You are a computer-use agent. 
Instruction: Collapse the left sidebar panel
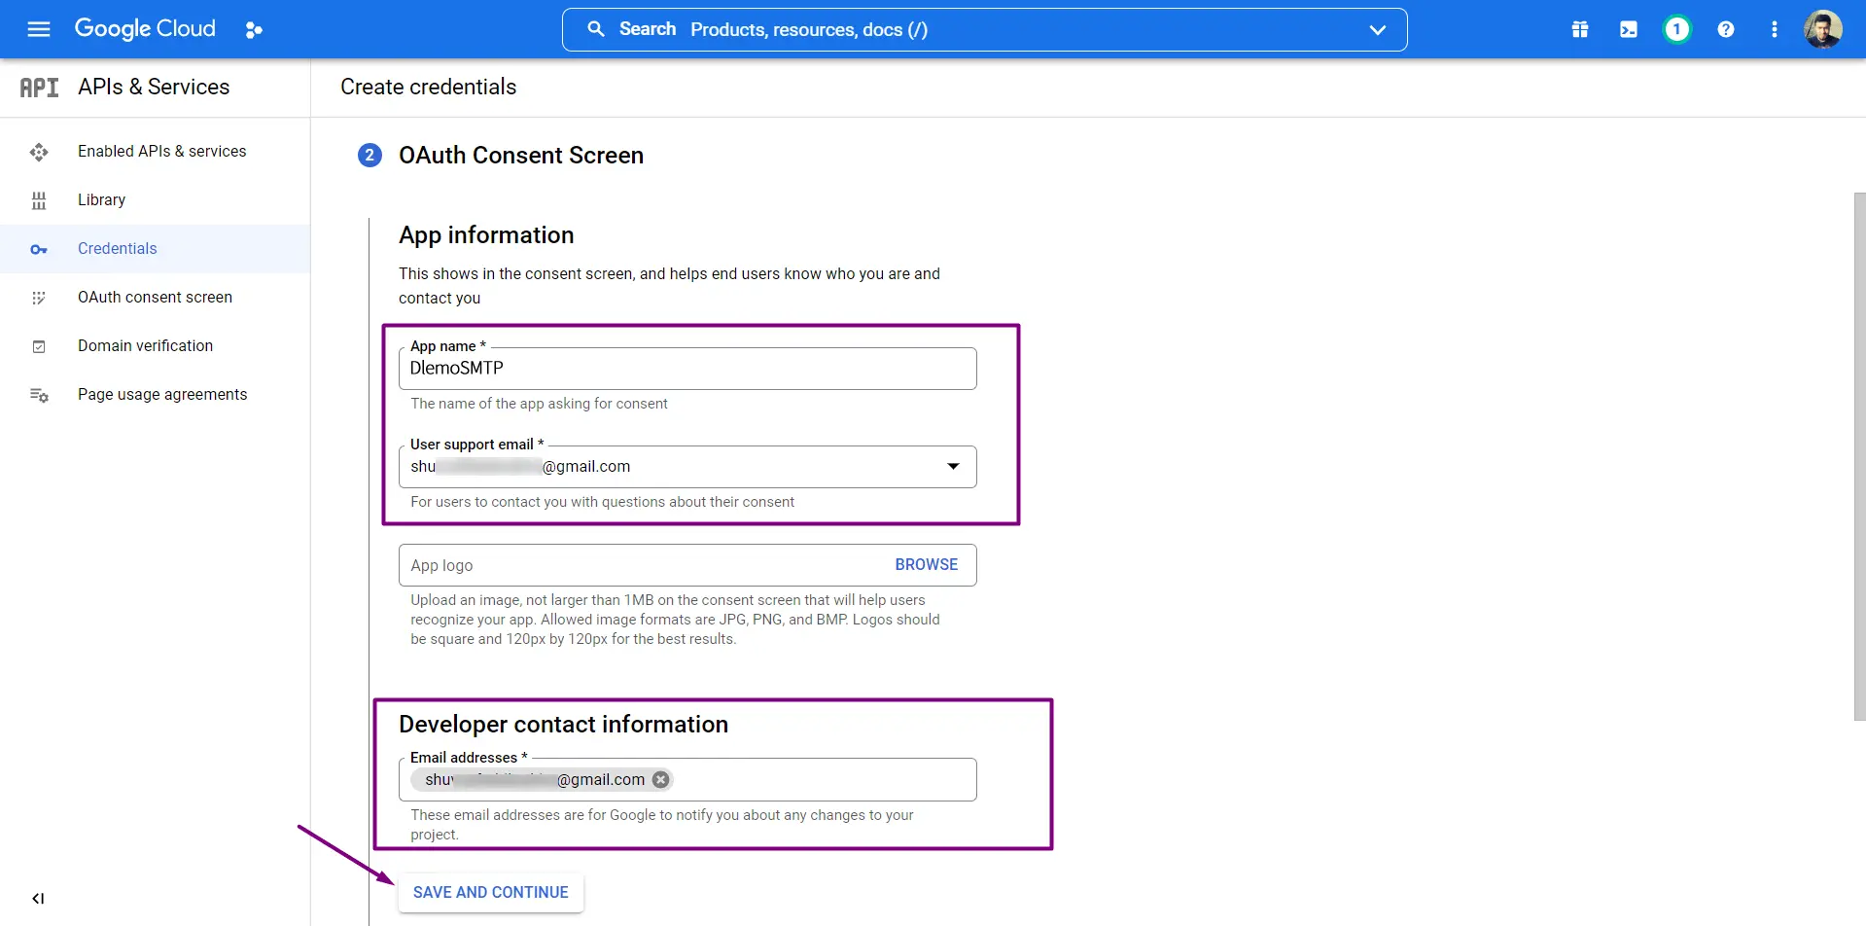pos(38,898)
